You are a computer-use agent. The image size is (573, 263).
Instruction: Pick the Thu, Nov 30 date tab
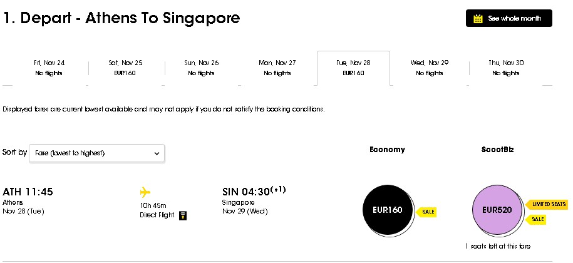(506, 68)
